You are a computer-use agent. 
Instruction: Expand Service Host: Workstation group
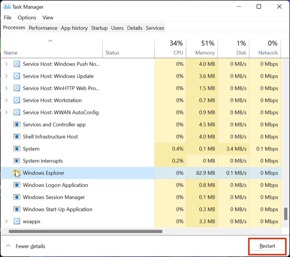click(6, 100)
